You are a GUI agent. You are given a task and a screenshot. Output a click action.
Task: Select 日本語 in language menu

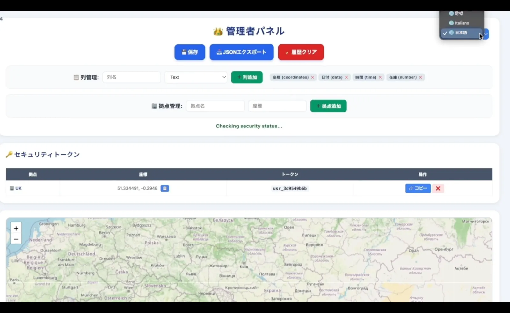point(461,33)
